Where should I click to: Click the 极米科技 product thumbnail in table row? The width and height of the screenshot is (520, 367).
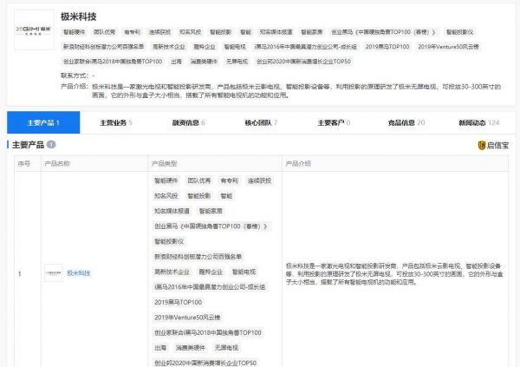pyautogui.click(x=52, y=272)
